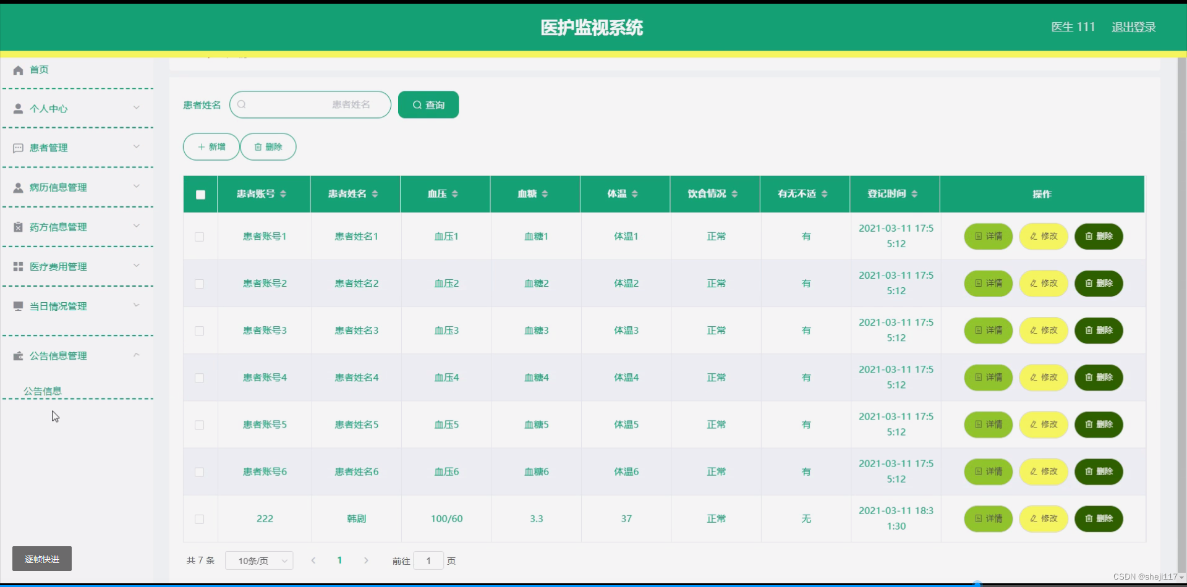
Task: Click the 患者管理 speech-bubble icon
Action: 17,148
